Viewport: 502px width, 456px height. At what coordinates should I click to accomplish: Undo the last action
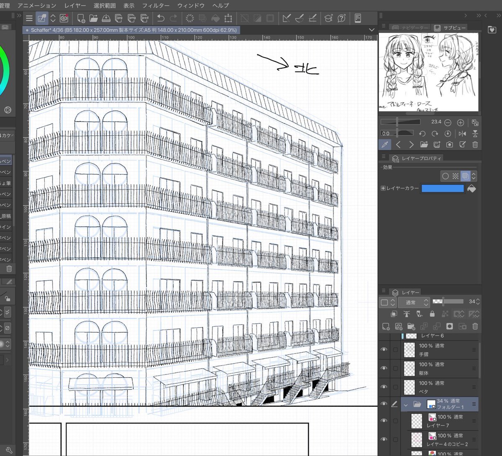[x=161, y=18]
